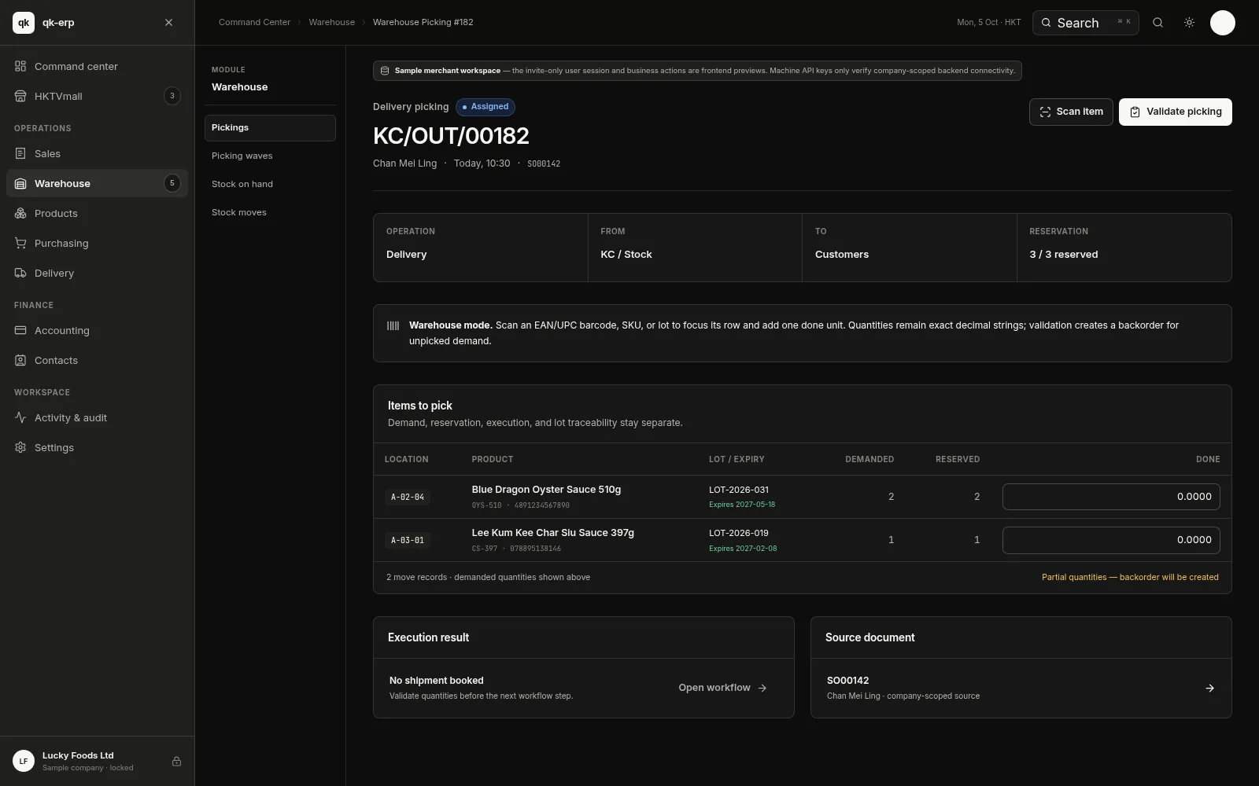Open Command center in the sidebar
Image resolution: width=1259 pixels, height=786 pixels.
[97, 66]
